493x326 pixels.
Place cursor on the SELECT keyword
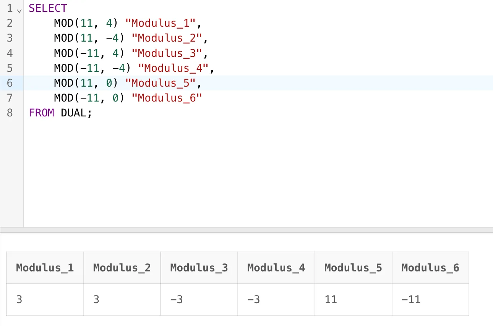[48, 8]
